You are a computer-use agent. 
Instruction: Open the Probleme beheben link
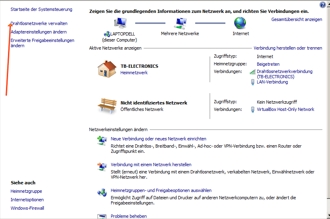coord(128,216)
